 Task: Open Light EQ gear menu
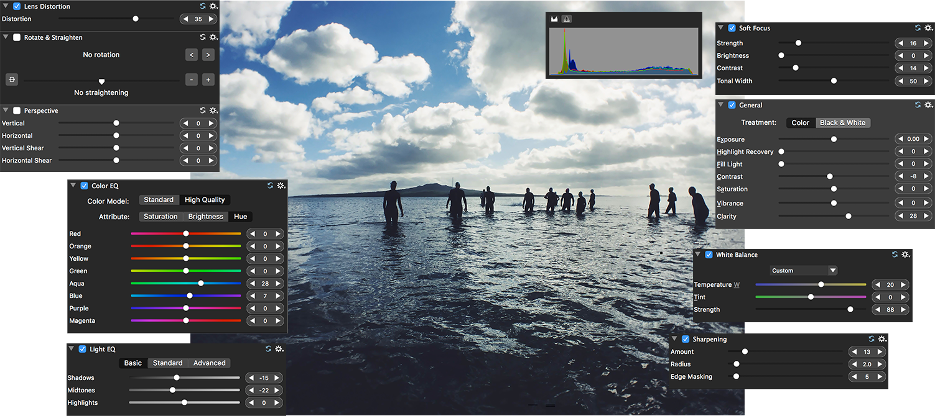(279, 349)
